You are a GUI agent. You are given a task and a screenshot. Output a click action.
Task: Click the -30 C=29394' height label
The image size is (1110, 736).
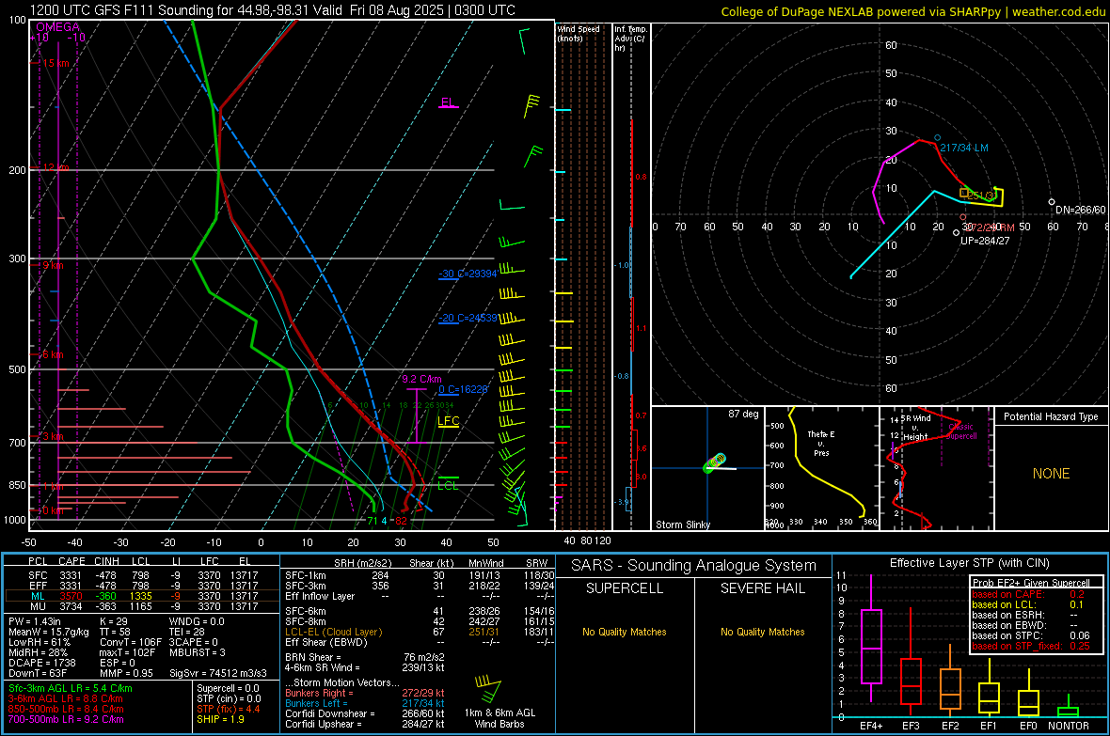468,274
